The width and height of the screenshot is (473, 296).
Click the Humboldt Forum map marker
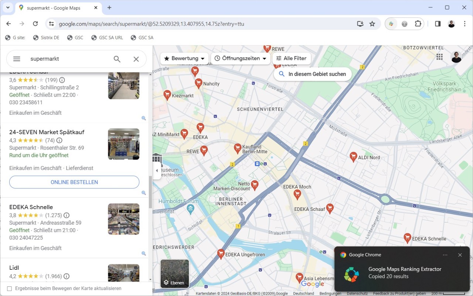pos(190,210)
